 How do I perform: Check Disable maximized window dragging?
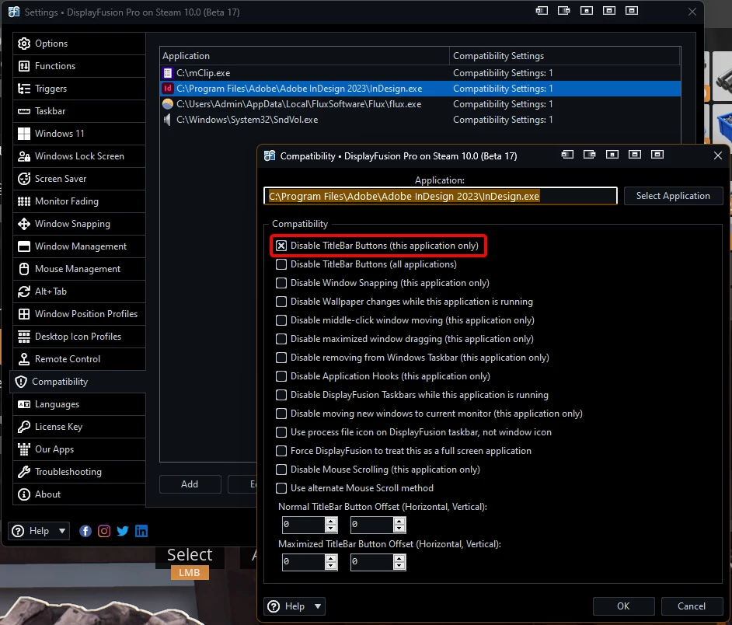coord(281,339)
